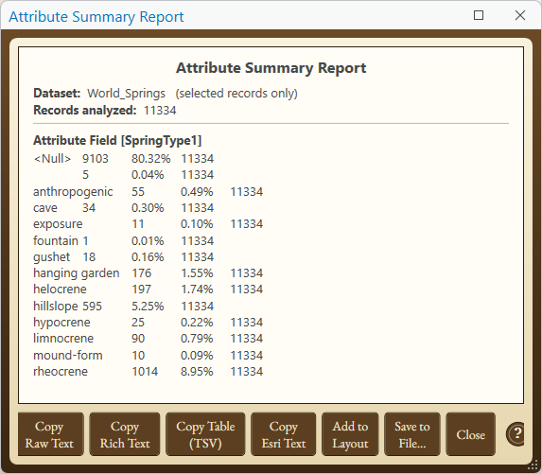Click the 176 count for hanging garden
Screen dimensions: 542x474
(x=142, y=273)
